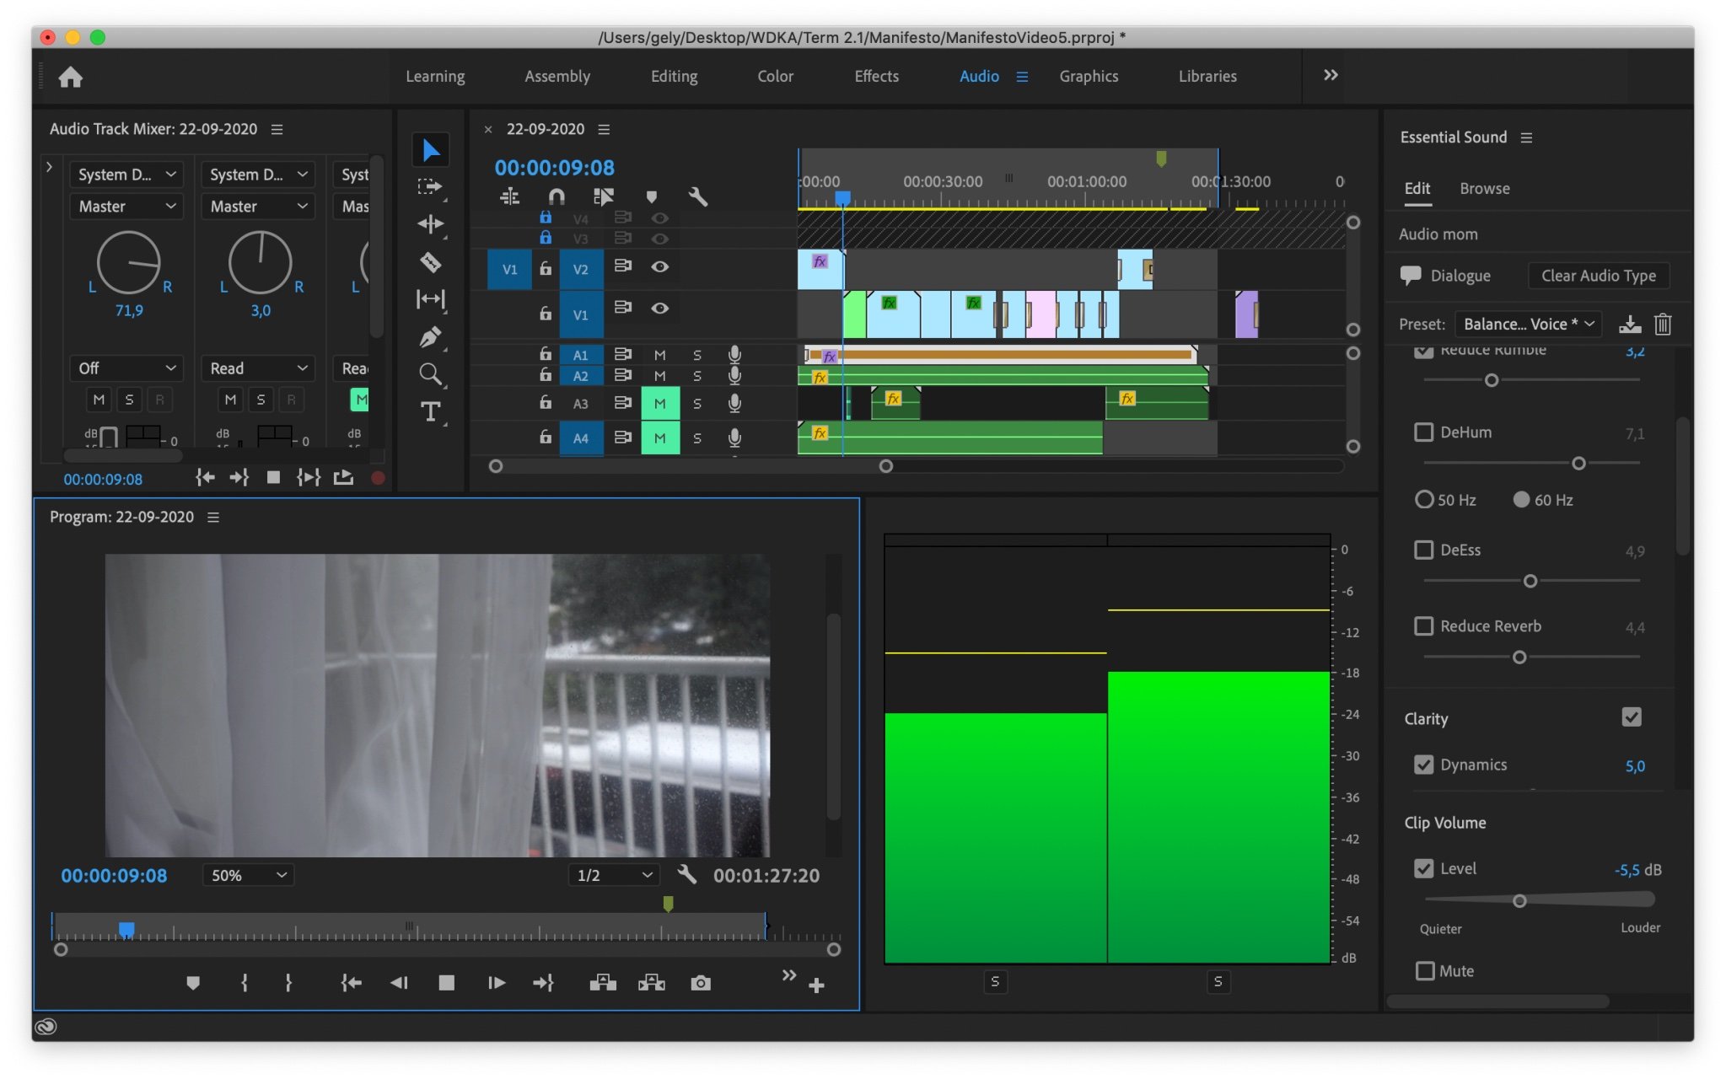The width and height of the screenshot is (1726, 1079).
Task: Select the Zoom magnifier tool
Action: coord(431,374)
